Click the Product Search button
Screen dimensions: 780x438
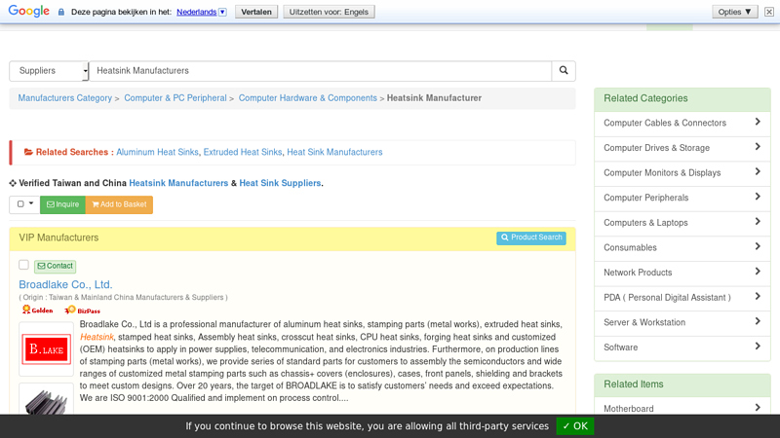pos(531,237)
